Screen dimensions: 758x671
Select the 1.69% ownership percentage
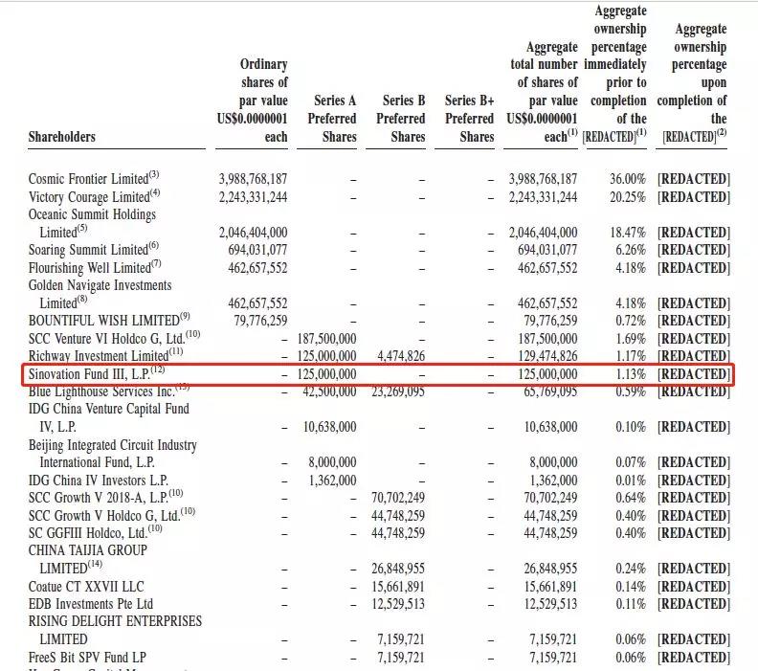[631, 339]
